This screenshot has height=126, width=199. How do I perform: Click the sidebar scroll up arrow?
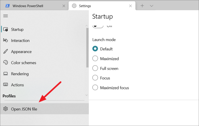(x=87, y=26)
